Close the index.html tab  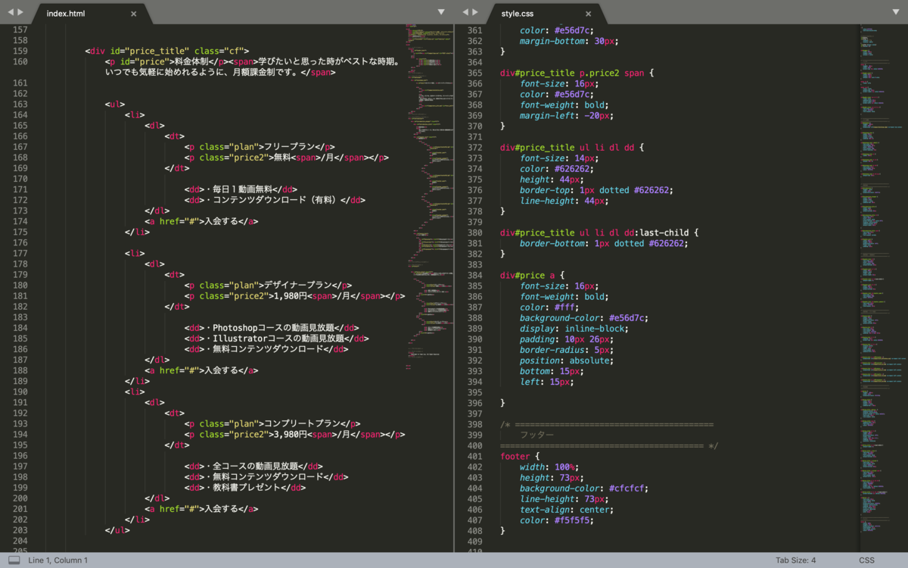point(134,14)
